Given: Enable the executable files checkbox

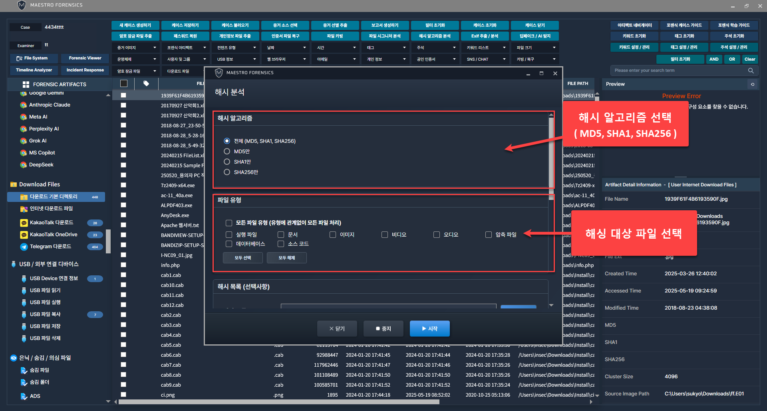Looking at the screenshot, I should [x=229, y=235].
